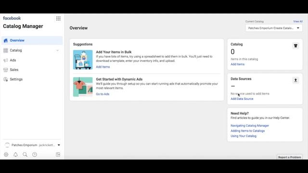Open settings gear at sidebar bottom

(x=6, y=155)
